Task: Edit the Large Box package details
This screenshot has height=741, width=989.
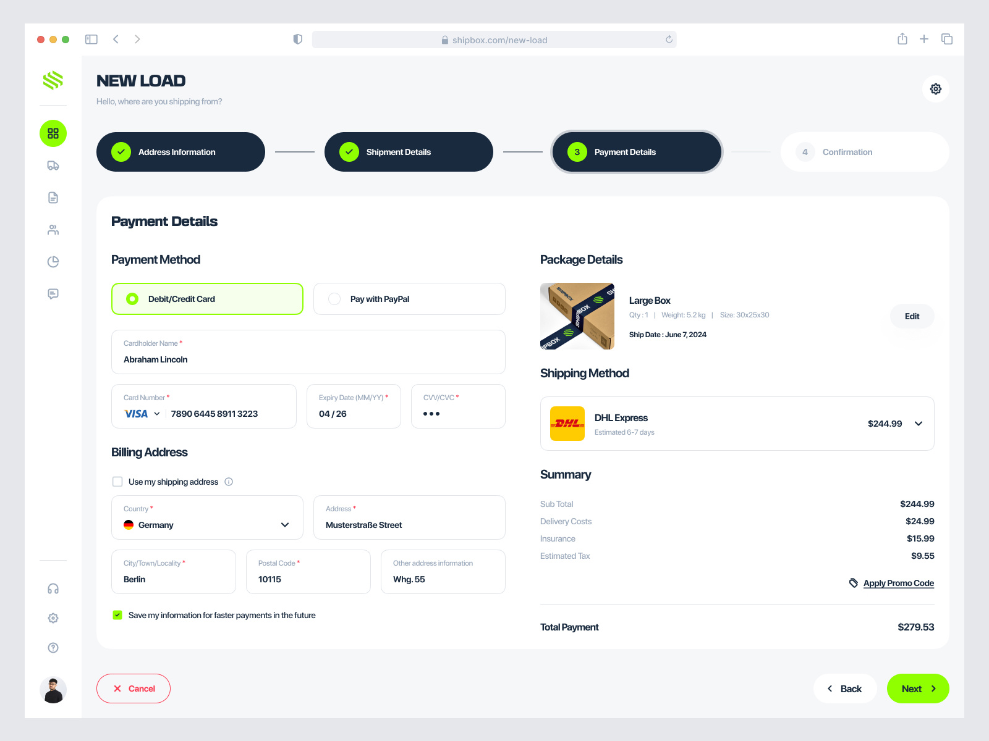Action: point(912,316)
